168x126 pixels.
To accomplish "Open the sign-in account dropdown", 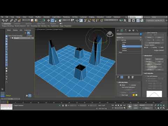I will pyautogui.click(x=135, y=17).
